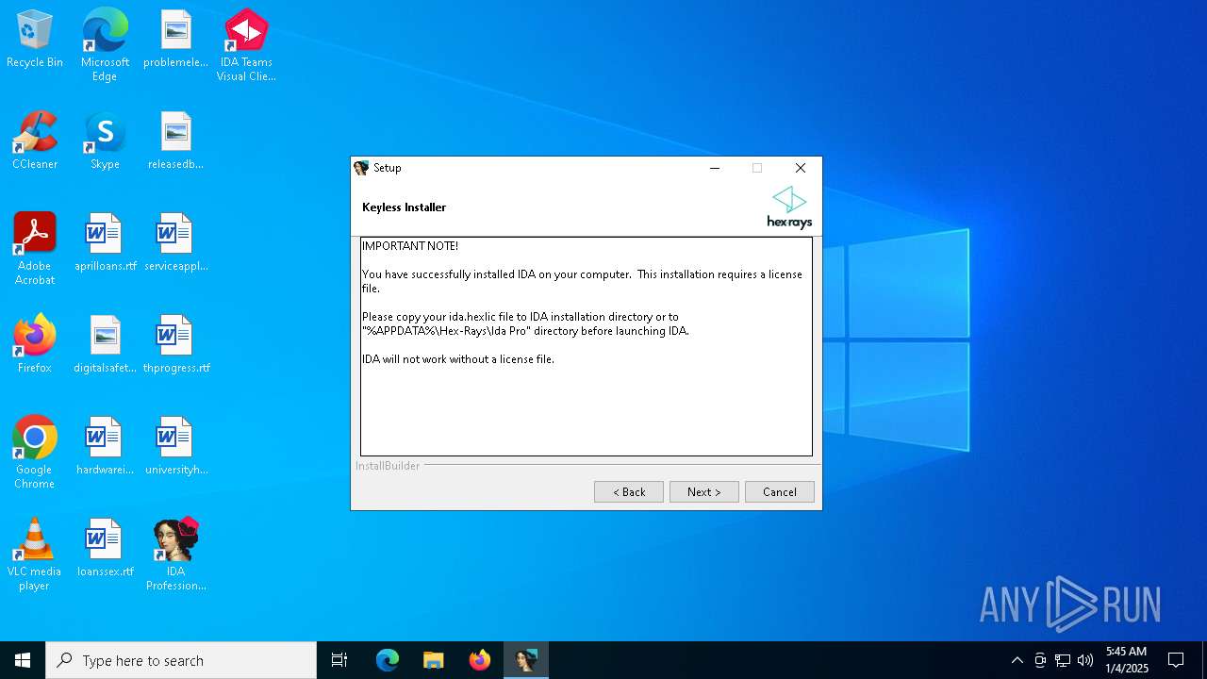Click 'IMPORTANT NOTE!' text line
1207x679 pixels.
410,246
